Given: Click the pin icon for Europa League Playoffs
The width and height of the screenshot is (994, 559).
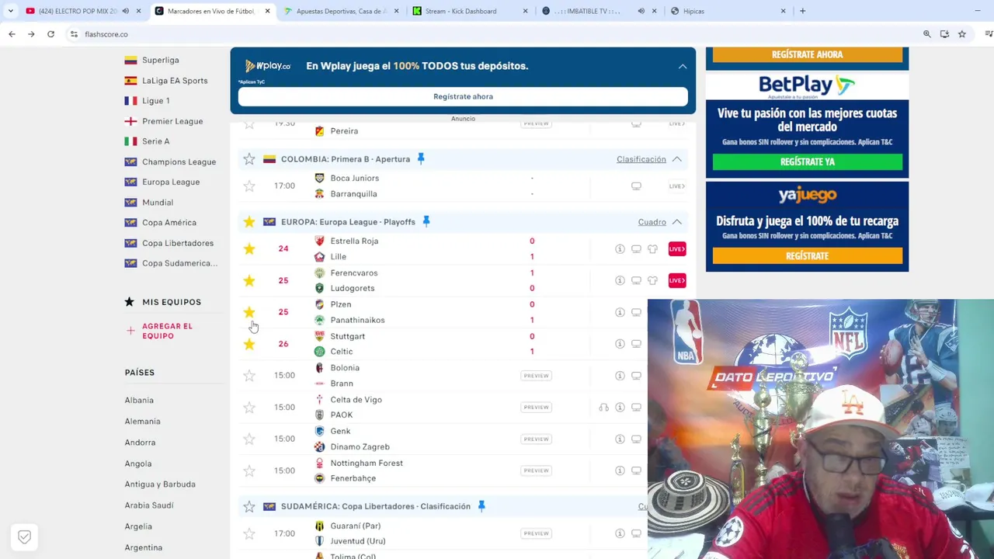Looking at the screenshot, I should (426, 221).
